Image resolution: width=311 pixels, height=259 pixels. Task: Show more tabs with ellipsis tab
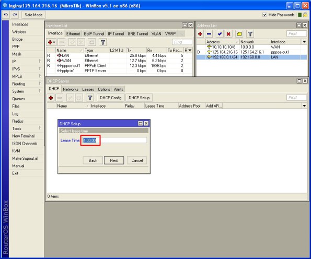click(181, 34)
